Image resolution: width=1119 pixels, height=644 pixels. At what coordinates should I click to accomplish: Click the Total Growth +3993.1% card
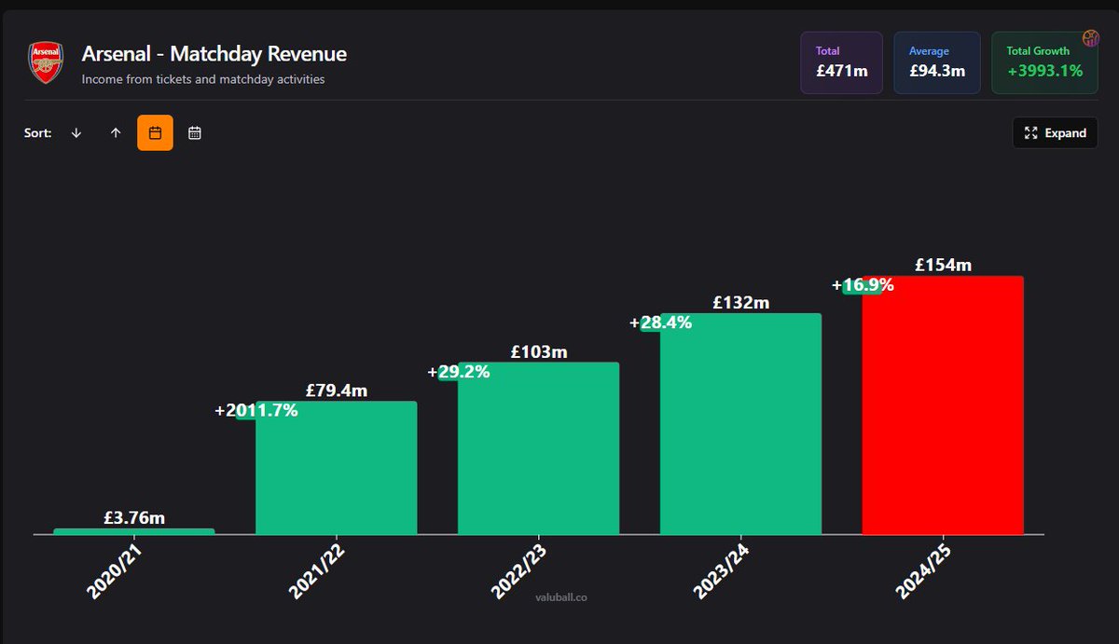[x=1044, y=62]
